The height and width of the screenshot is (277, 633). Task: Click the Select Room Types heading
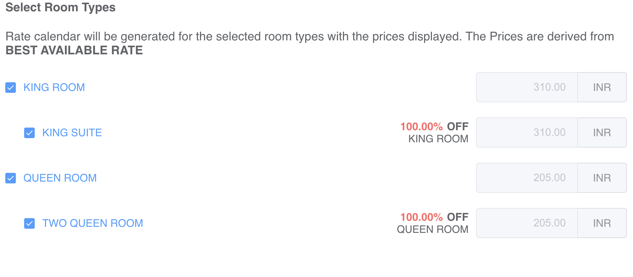point(60,8)
